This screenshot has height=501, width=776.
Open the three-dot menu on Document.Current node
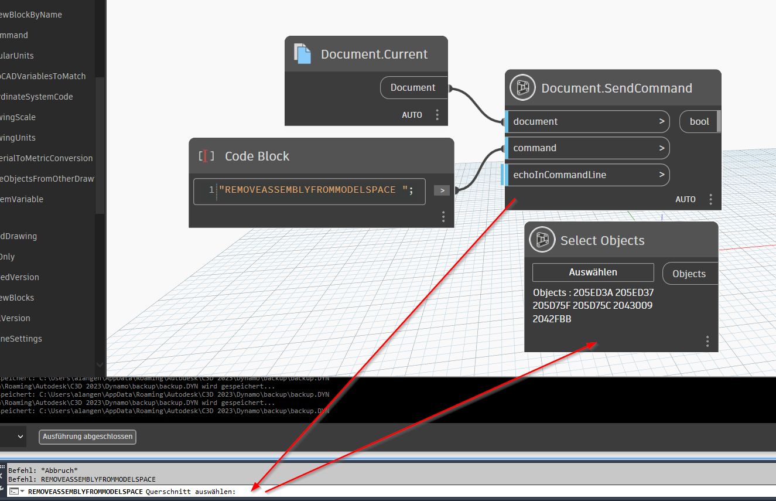[437, 115]
